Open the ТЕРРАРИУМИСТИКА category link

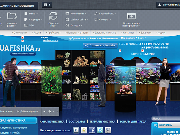(x=102, y=122)
